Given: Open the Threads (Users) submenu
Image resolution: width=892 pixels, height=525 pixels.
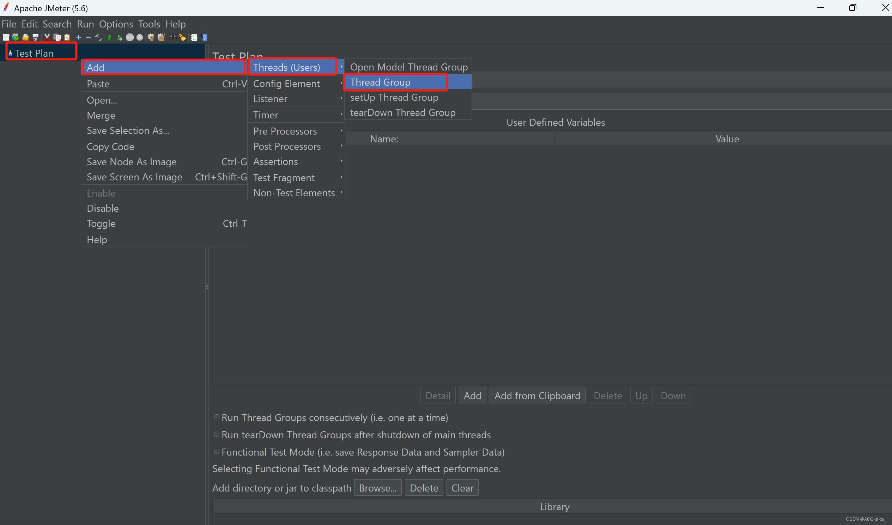Looking at the screenshot, I should click(297, 67).
